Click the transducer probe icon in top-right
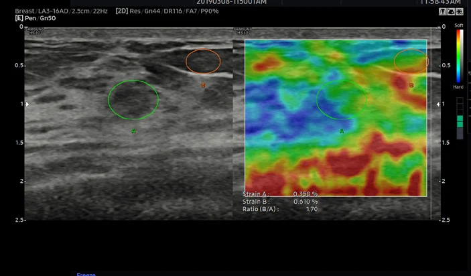Screen dimensions: 471x276 coord(442,11)
